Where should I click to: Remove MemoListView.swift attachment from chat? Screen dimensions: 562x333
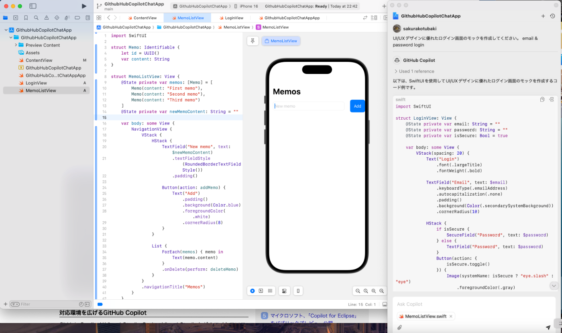click(451, 316)
